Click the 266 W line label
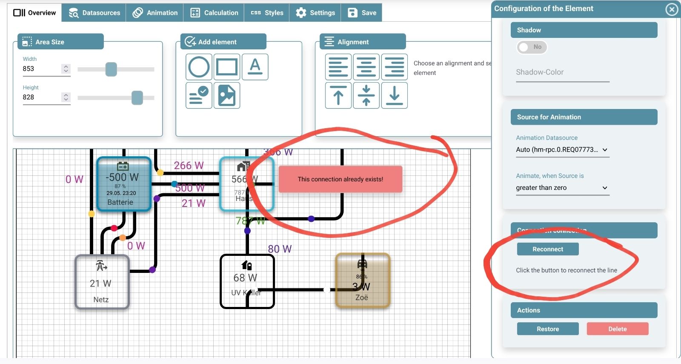The height and width of the screenshot is (364, 681). point(189,165)
